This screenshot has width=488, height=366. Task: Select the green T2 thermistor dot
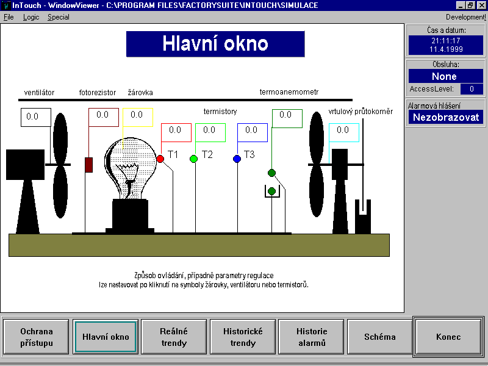point(194,159)
